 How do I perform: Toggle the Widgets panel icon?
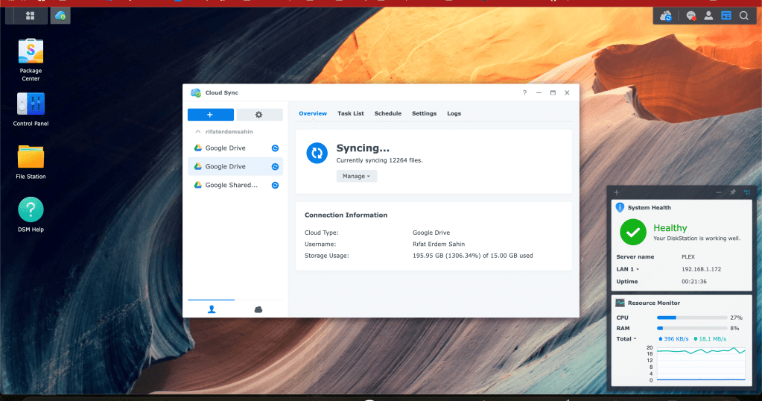click(x=726, y=16)
